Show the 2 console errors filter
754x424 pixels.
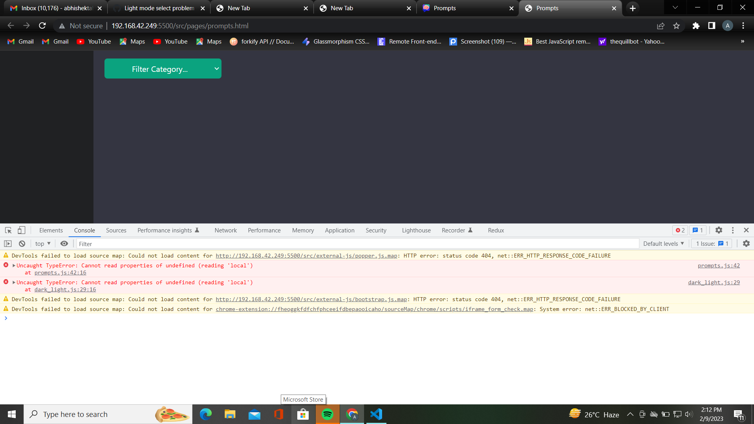(x=680, y=230)
